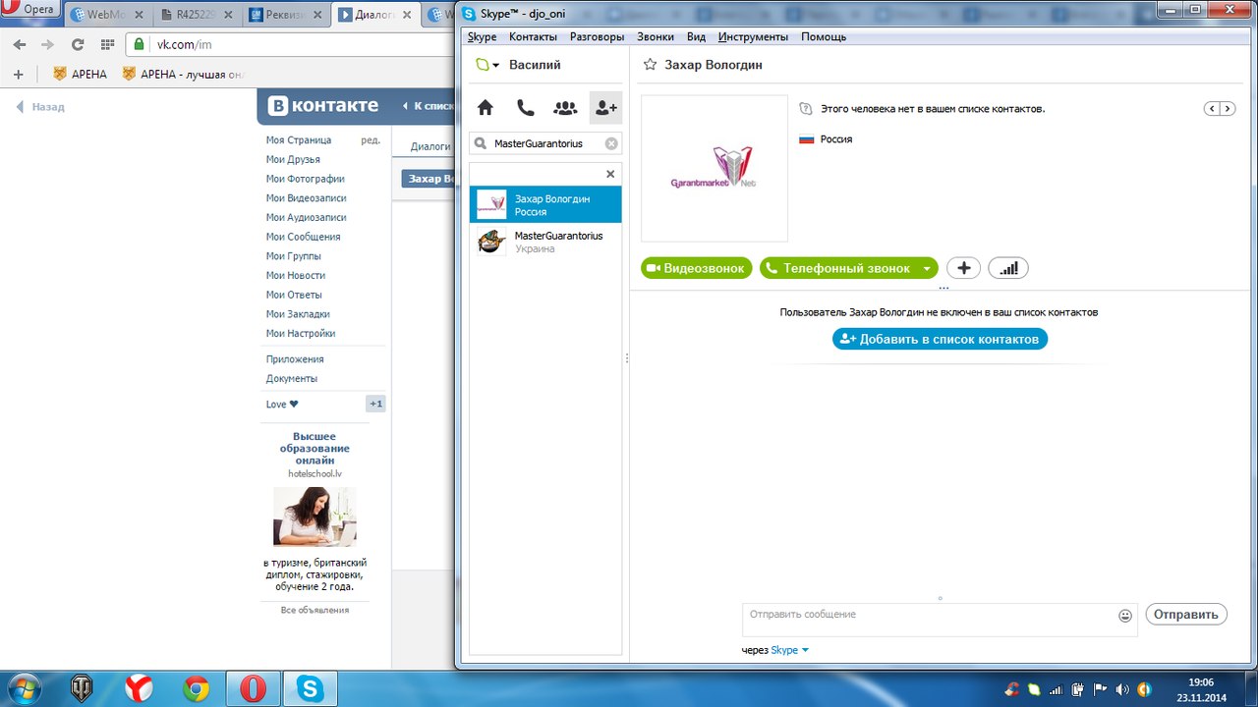Expand the Телефонный звонок dropdown arrow
This screenshot has width=1258, height=707.
click(x=927, y=268)
